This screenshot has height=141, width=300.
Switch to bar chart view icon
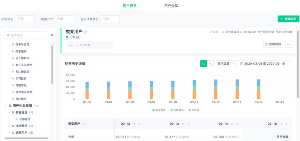click(x=204, y=64)
